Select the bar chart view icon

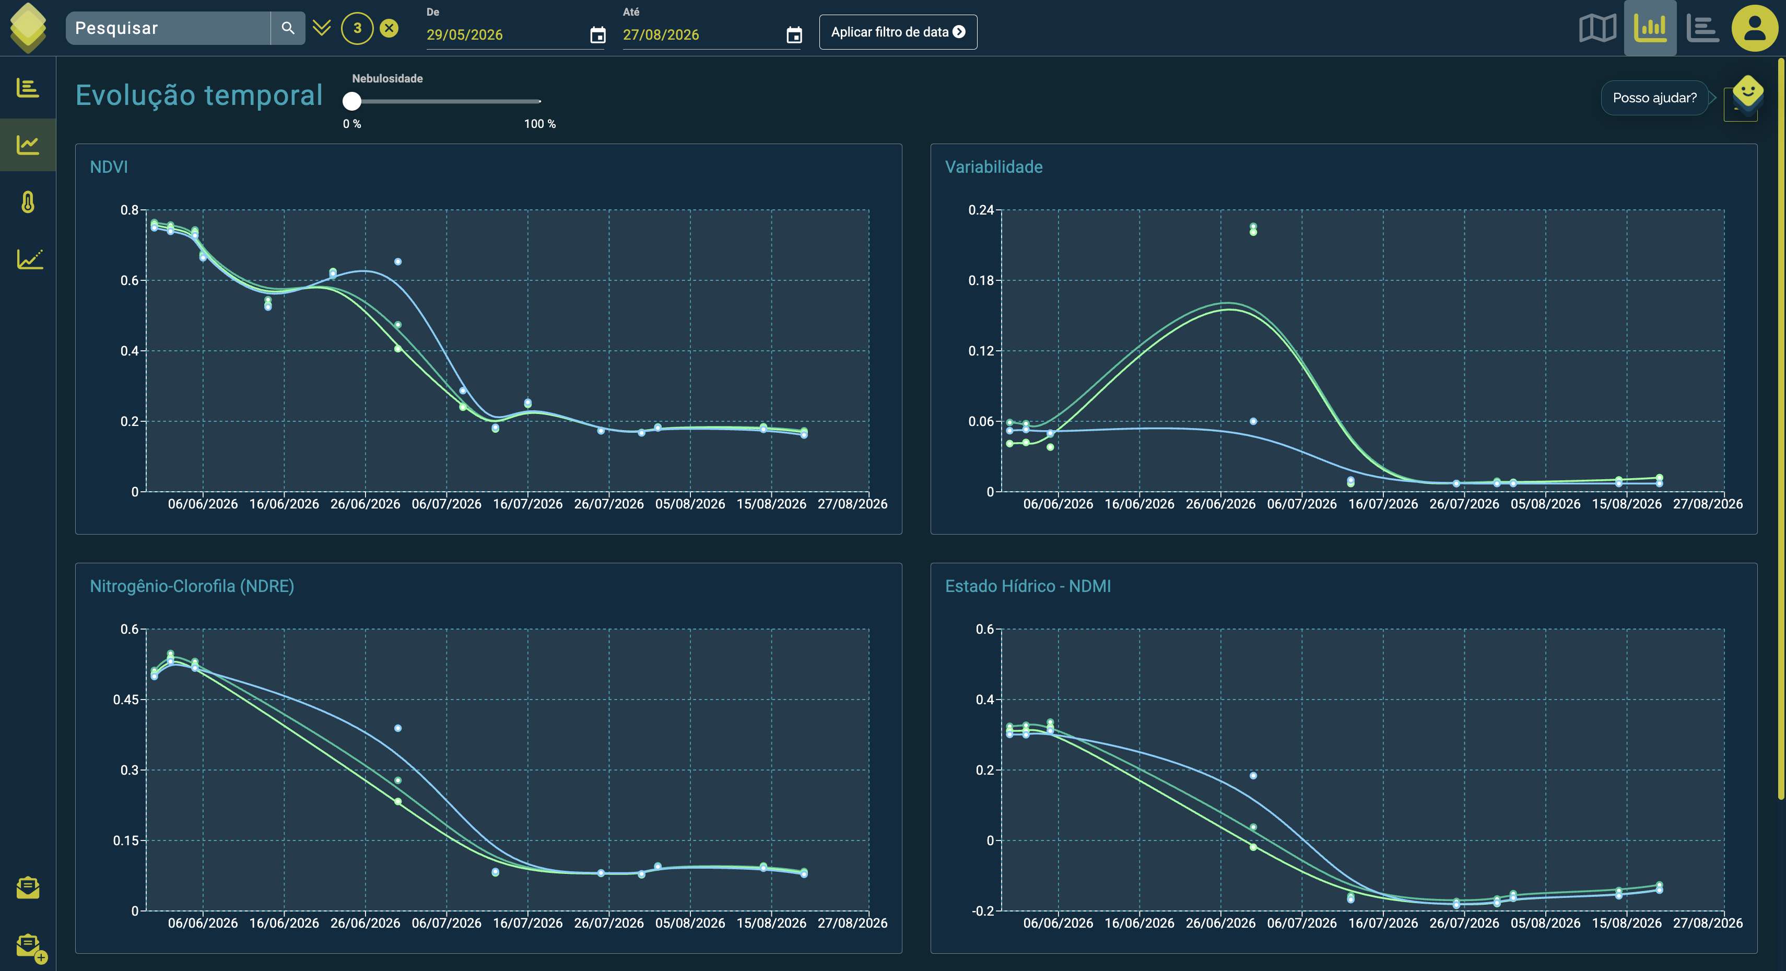[x=1650, y=28]
